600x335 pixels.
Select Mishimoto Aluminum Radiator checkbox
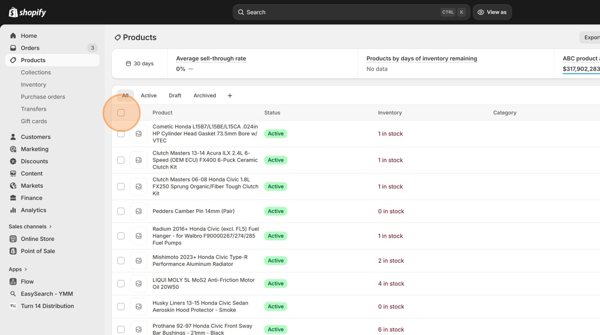(x=121, y=261)
